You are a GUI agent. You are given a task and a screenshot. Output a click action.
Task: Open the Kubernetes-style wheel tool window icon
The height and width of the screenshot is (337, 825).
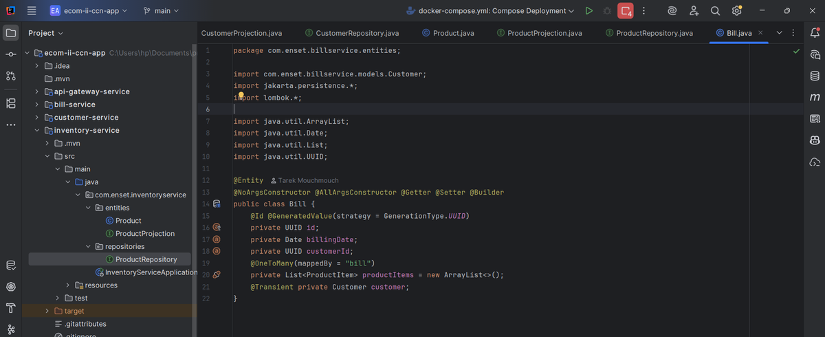[10, 286]
